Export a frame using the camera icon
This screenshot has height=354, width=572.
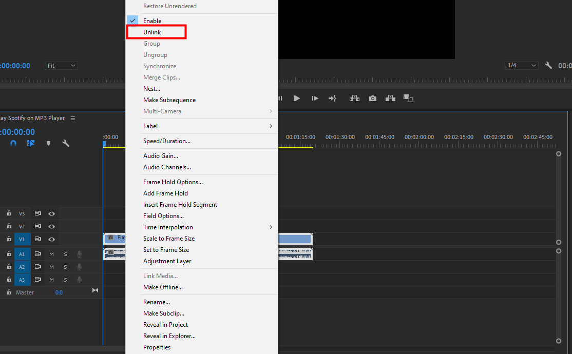coord(372,98)
